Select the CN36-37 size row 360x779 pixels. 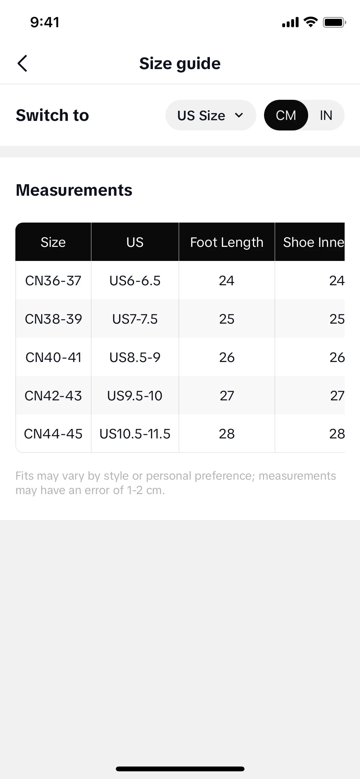[x=180, y=280]
